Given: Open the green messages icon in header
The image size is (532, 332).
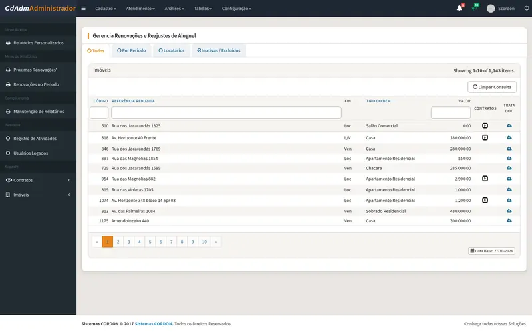Looking at the screenshot, I should coord(474,8).
